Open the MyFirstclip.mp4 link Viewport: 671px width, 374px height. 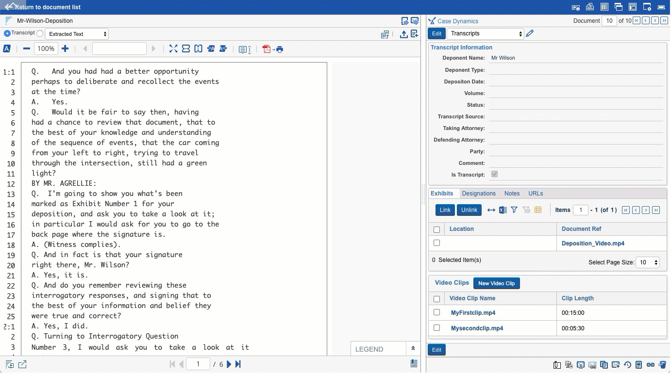[473, 313]
